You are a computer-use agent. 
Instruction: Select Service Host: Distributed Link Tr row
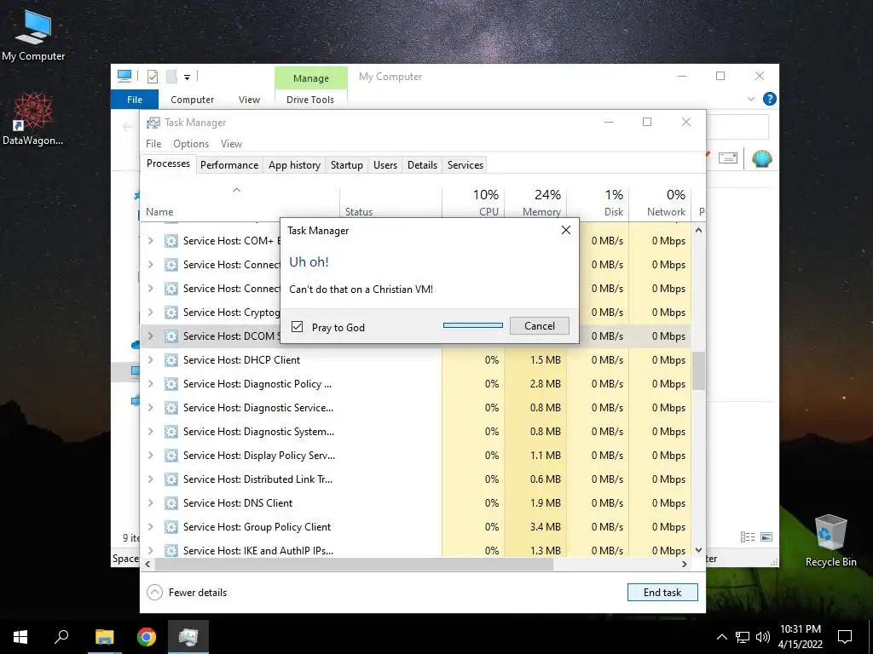[415, 479]
